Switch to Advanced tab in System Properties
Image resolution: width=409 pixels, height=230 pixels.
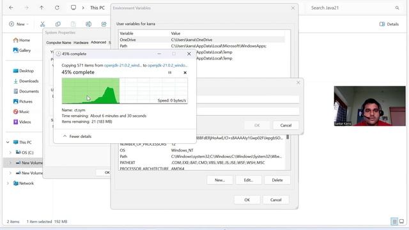coord(98,42)
